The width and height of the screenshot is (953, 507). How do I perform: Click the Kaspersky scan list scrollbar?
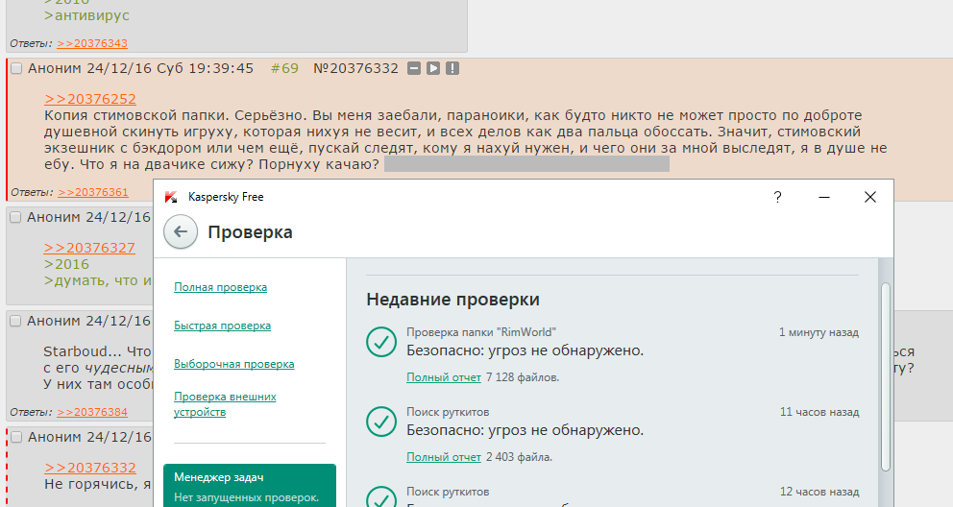point(886,376)
